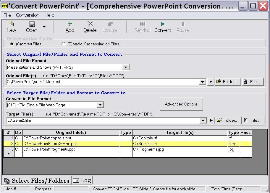270x193 pixels.
Task: Click File.. button for Original File(s)
Action: (x=253, y=82)
